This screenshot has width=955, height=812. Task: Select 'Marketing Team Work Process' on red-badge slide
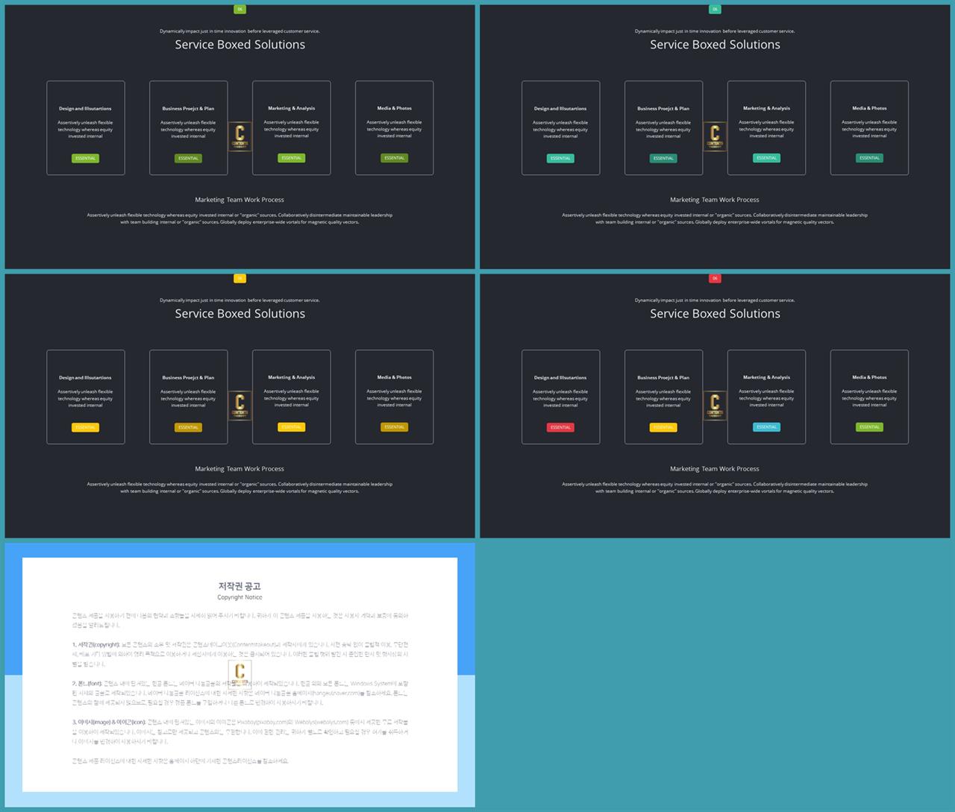click(x=715, y=469)
